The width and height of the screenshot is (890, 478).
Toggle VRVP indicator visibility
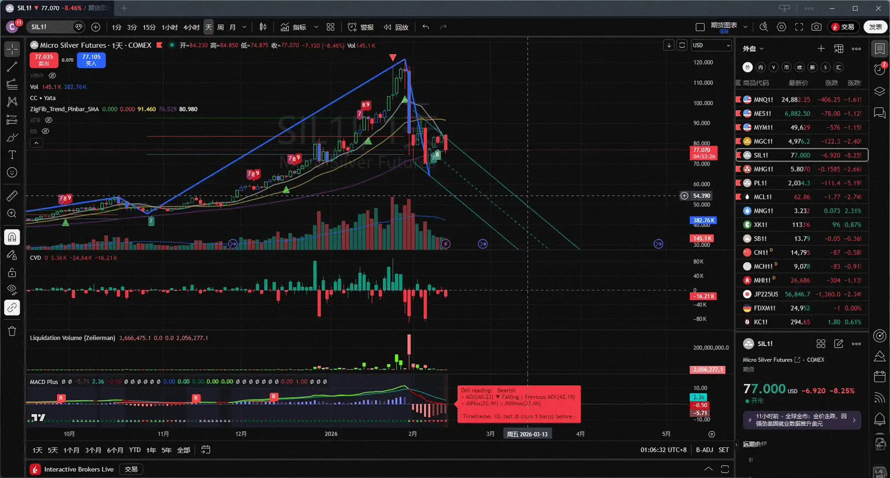tap(52, 76)
